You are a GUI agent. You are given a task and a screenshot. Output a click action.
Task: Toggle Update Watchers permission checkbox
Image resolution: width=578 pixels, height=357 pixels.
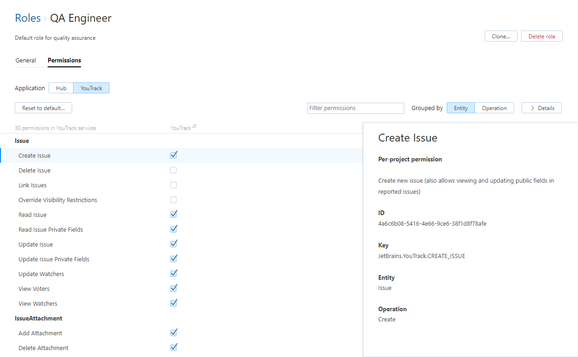point(173,274)
